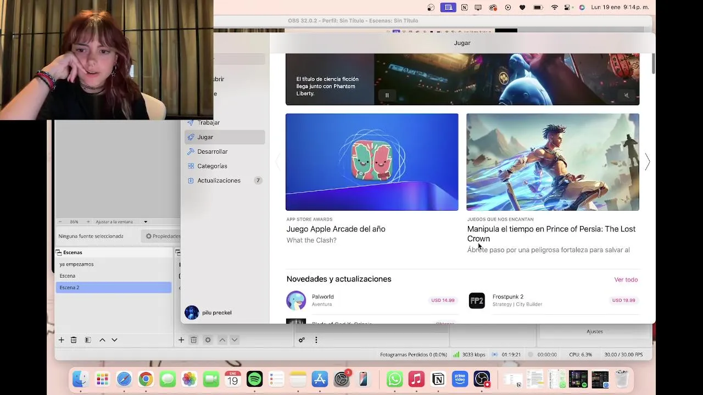The width and height of the screenshot is (703, 395).
Task: Open WhatsApp from the Dock
Action: coord(394,379)
